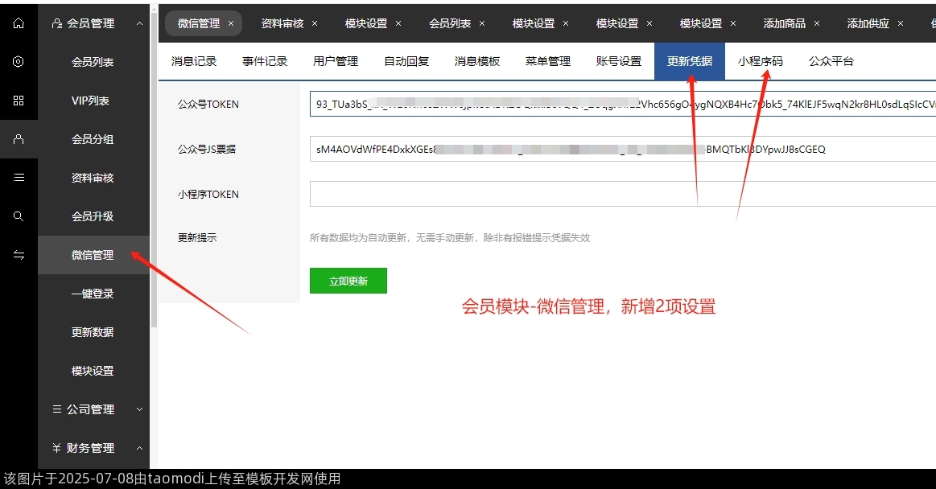Click the apps grid icon in the sidebar

[x=18, y=100]
